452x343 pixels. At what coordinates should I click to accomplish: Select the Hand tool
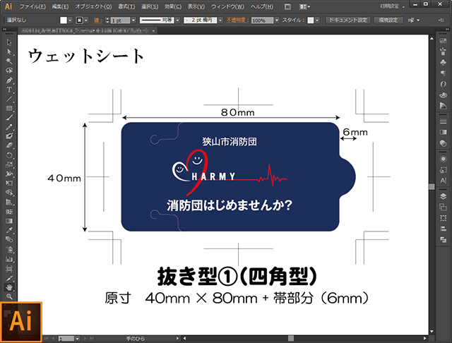[x=9, y=287]
